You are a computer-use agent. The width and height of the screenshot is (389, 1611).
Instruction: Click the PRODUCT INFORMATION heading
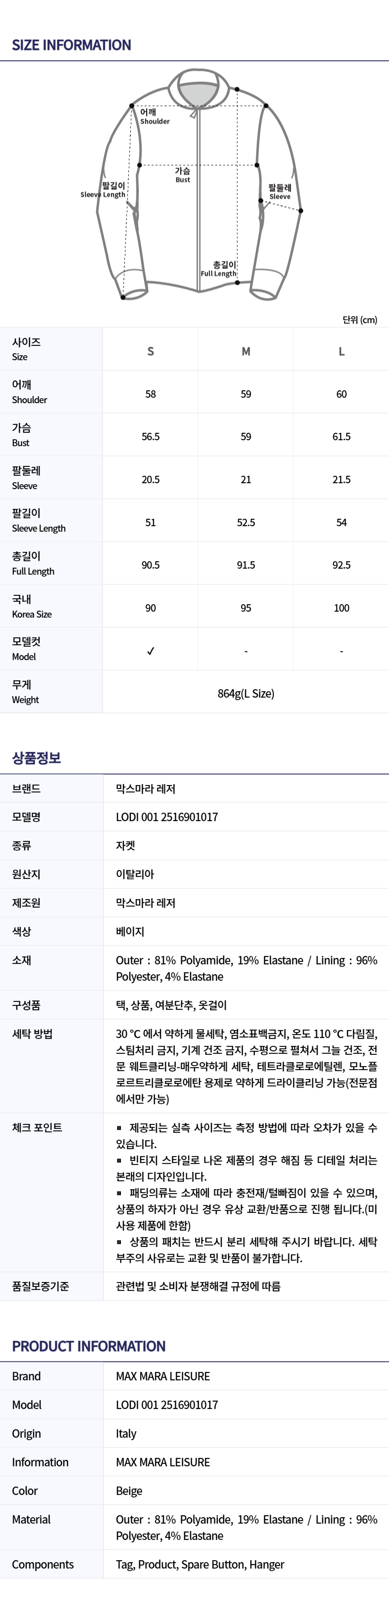click(89, 1347)
